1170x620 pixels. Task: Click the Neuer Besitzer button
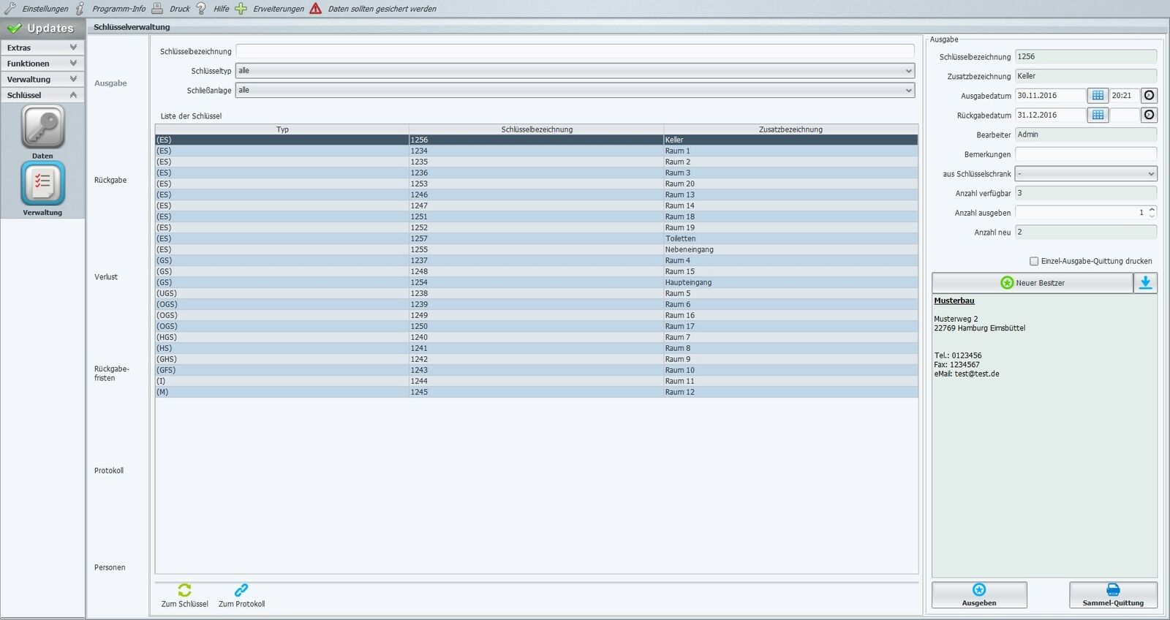coord(1032,283)
